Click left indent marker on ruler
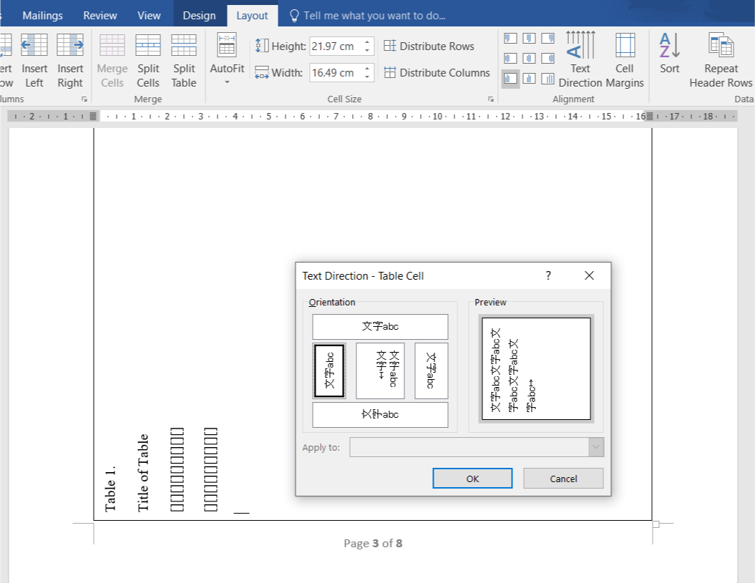The image size is (755, 583). click(x=93, y=116)
